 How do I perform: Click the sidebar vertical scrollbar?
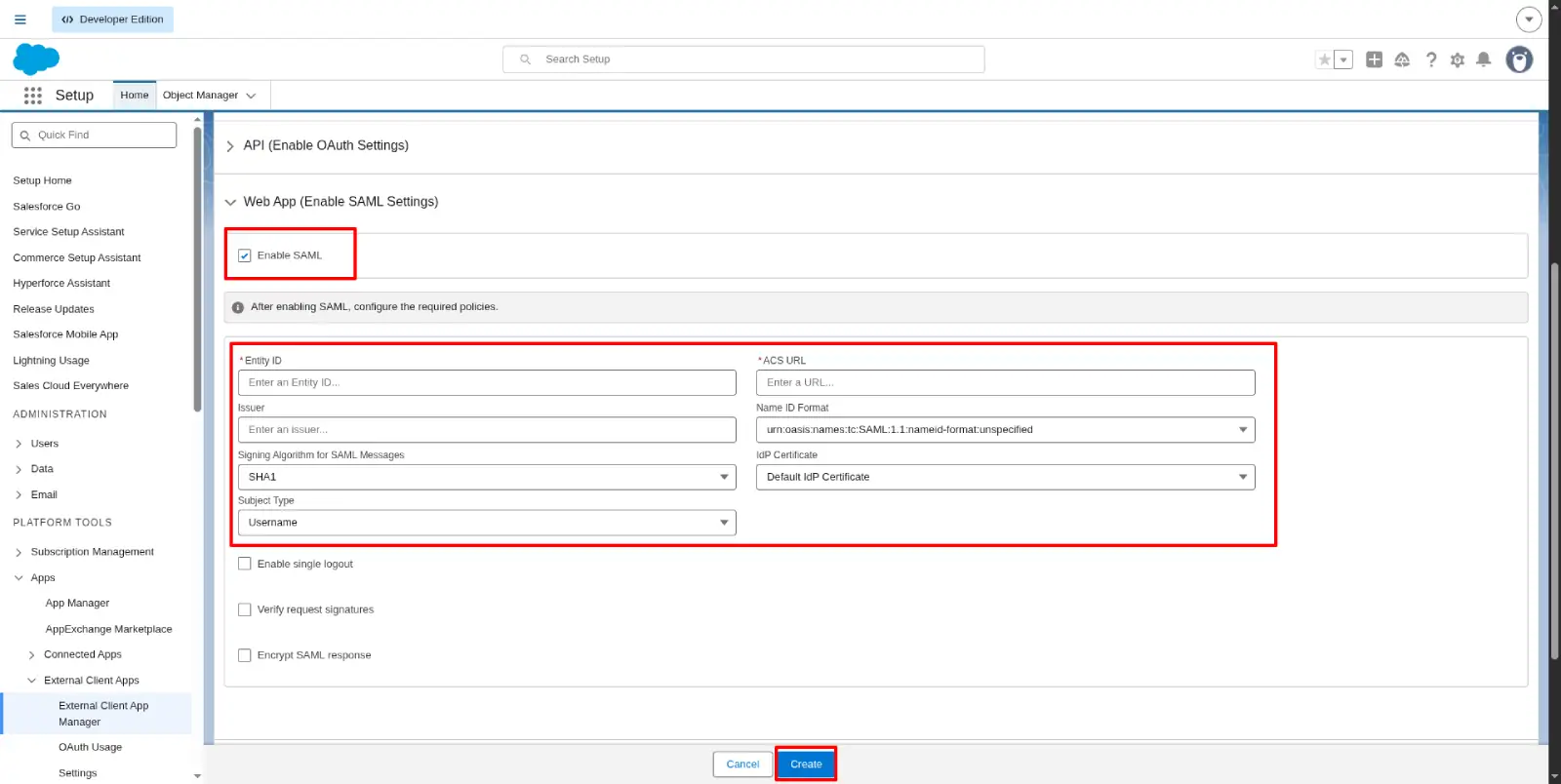197,268
